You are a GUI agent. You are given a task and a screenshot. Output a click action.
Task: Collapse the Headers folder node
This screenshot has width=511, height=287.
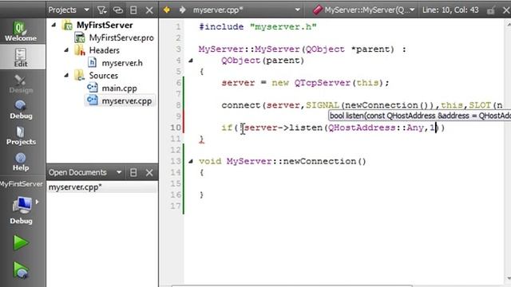click(66, 50)
